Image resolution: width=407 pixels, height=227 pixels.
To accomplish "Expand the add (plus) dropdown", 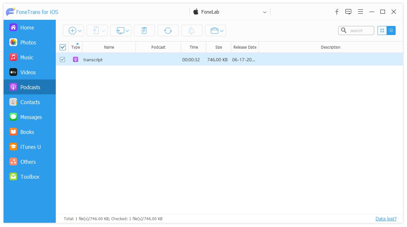I will (74, 30).
